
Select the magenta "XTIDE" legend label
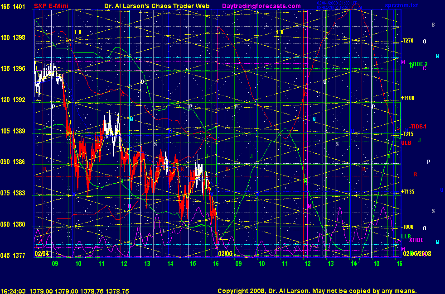tap(416, 240)
